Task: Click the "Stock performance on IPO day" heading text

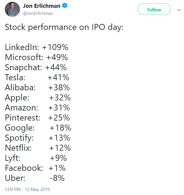Action: pyautogui.click(x=64, y=27)
